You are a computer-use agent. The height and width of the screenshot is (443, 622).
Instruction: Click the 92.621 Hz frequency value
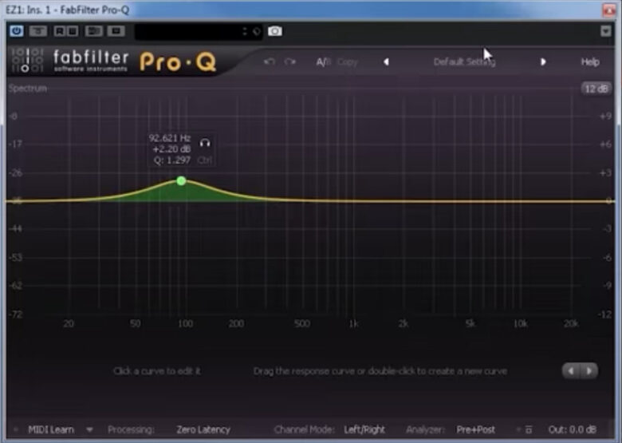[x=170, y=138]
